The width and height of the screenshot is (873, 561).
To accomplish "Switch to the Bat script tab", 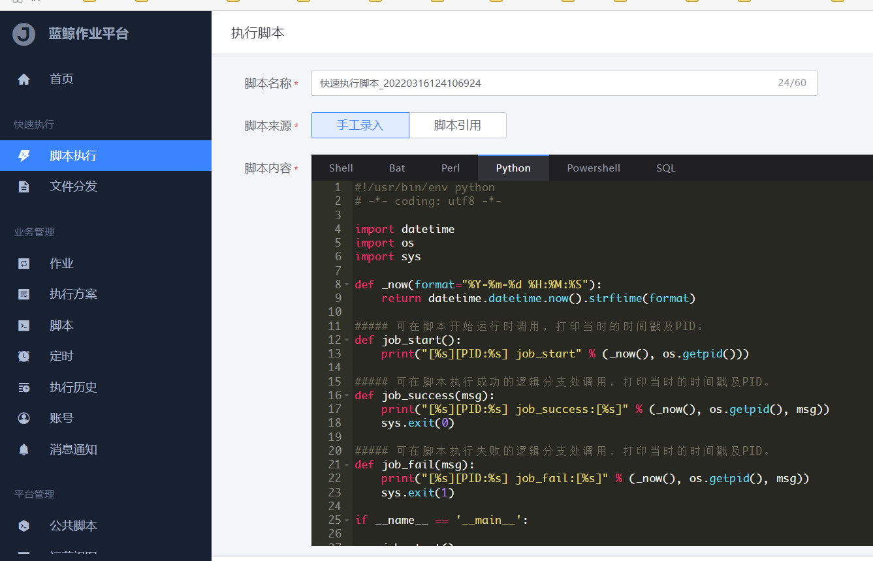I will (397, 168).
